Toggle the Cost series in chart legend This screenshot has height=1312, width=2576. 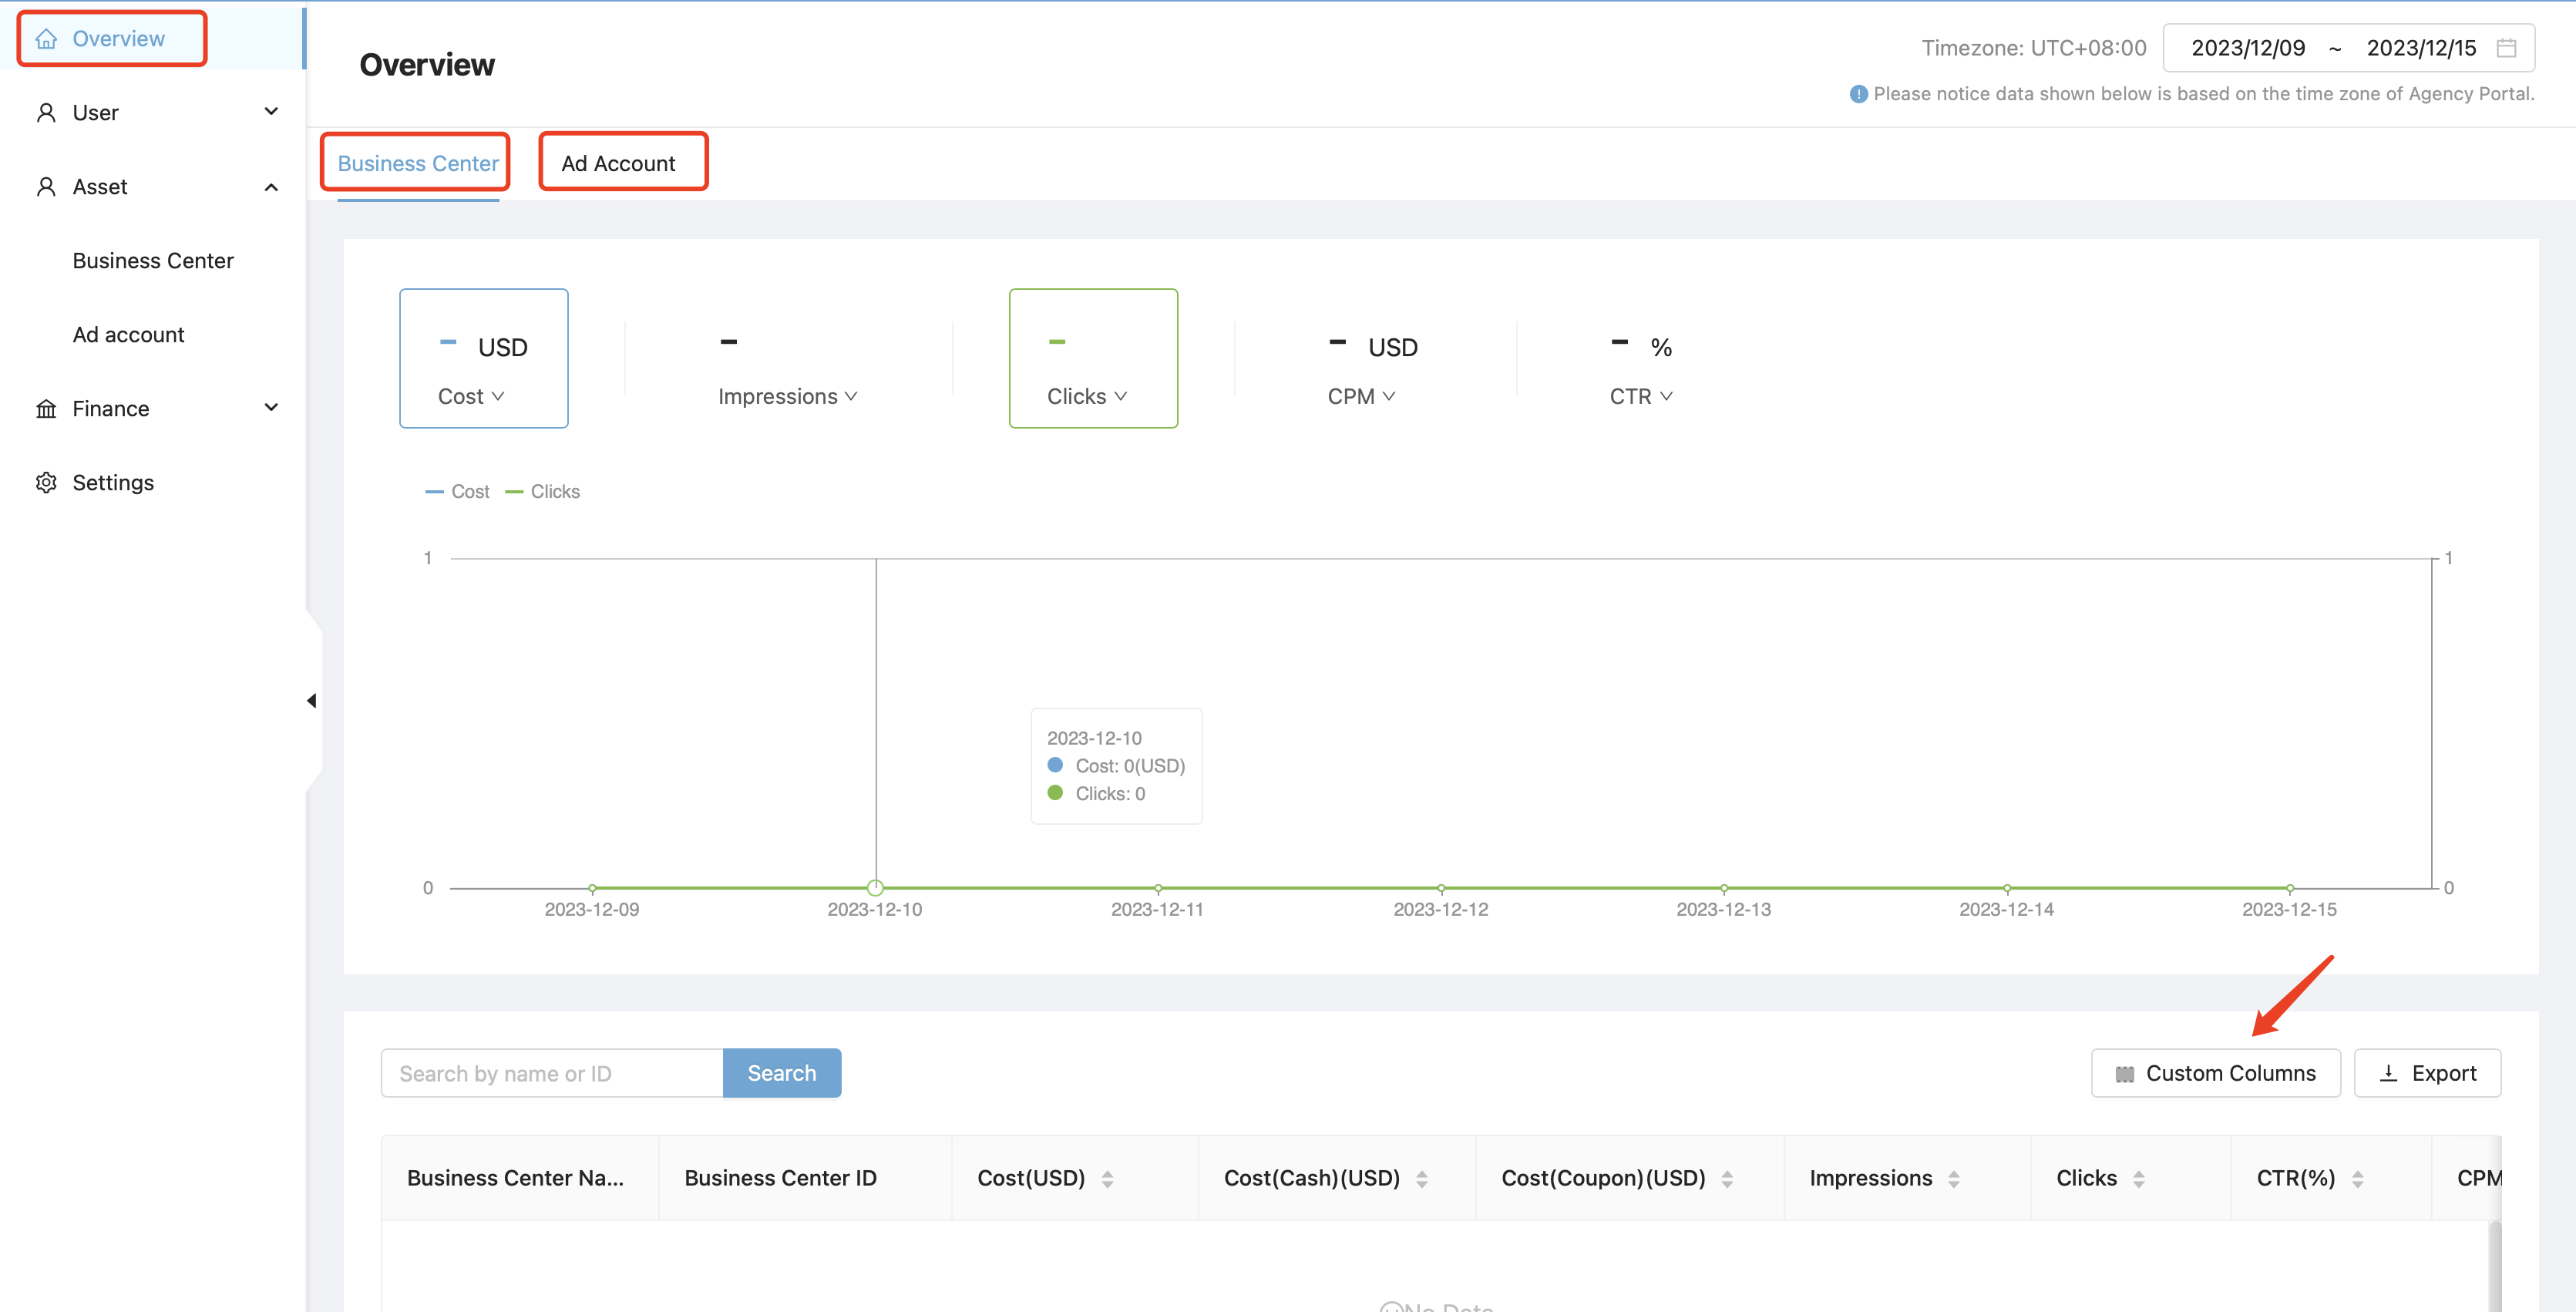458,492
